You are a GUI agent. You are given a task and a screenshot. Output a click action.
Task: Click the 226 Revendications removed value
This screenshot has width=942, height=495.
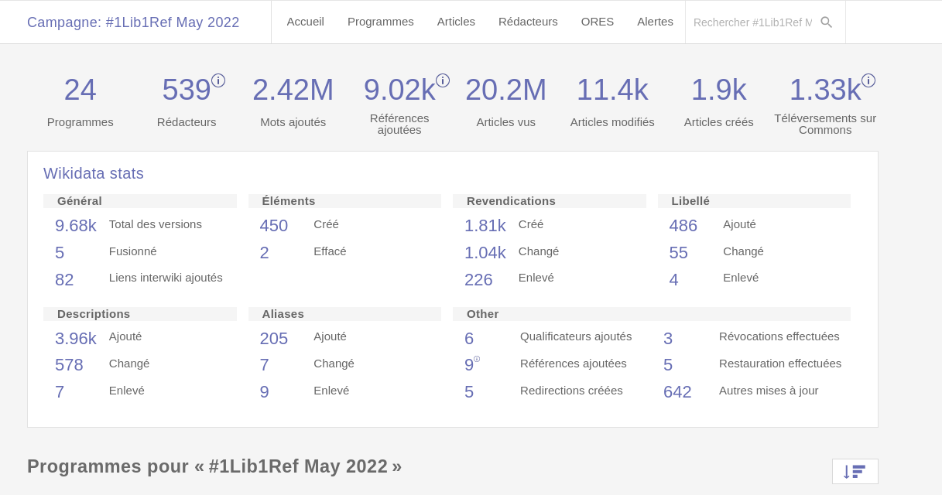[478, 280]
